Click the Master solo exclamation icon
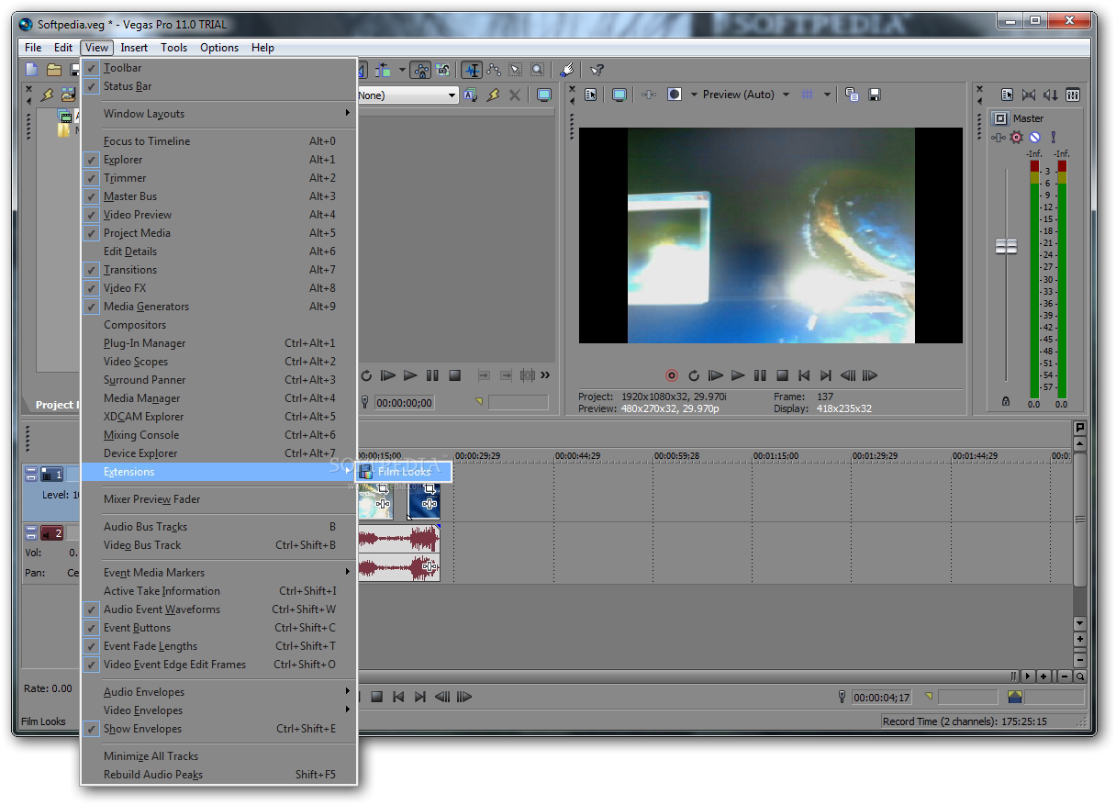This screenshot has height=805, width=1116. click(x=1053, y=137)
